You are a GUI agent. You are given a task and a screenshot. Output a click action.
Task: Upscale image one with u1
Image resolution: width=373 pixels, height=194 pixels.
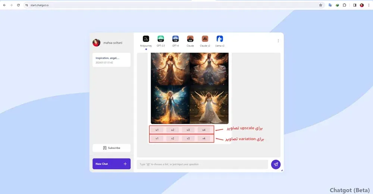[x=157, y=130]
